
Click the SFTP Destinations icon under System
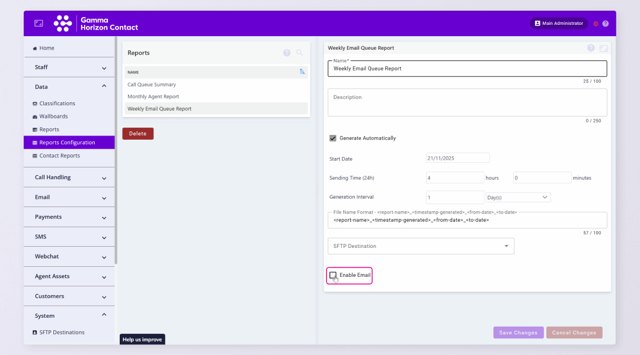tap(34, 332)
